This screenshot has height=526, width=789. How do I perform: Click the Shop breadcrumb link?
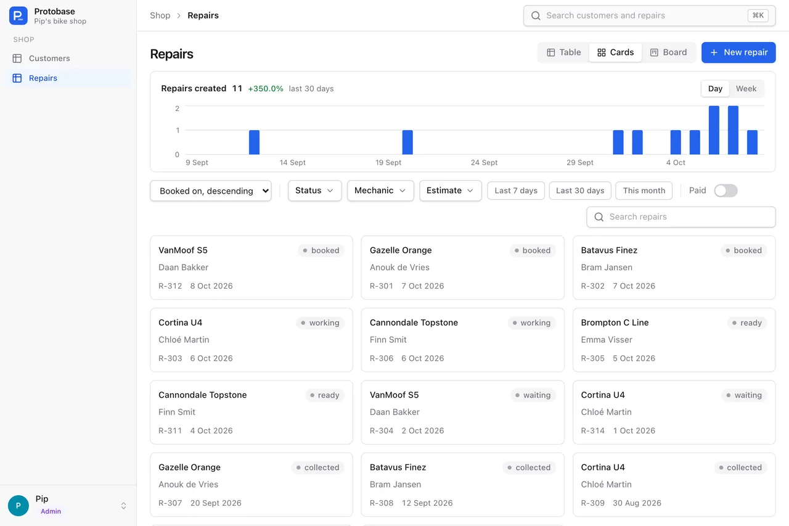pyautogui.click(x=160, y=15)
